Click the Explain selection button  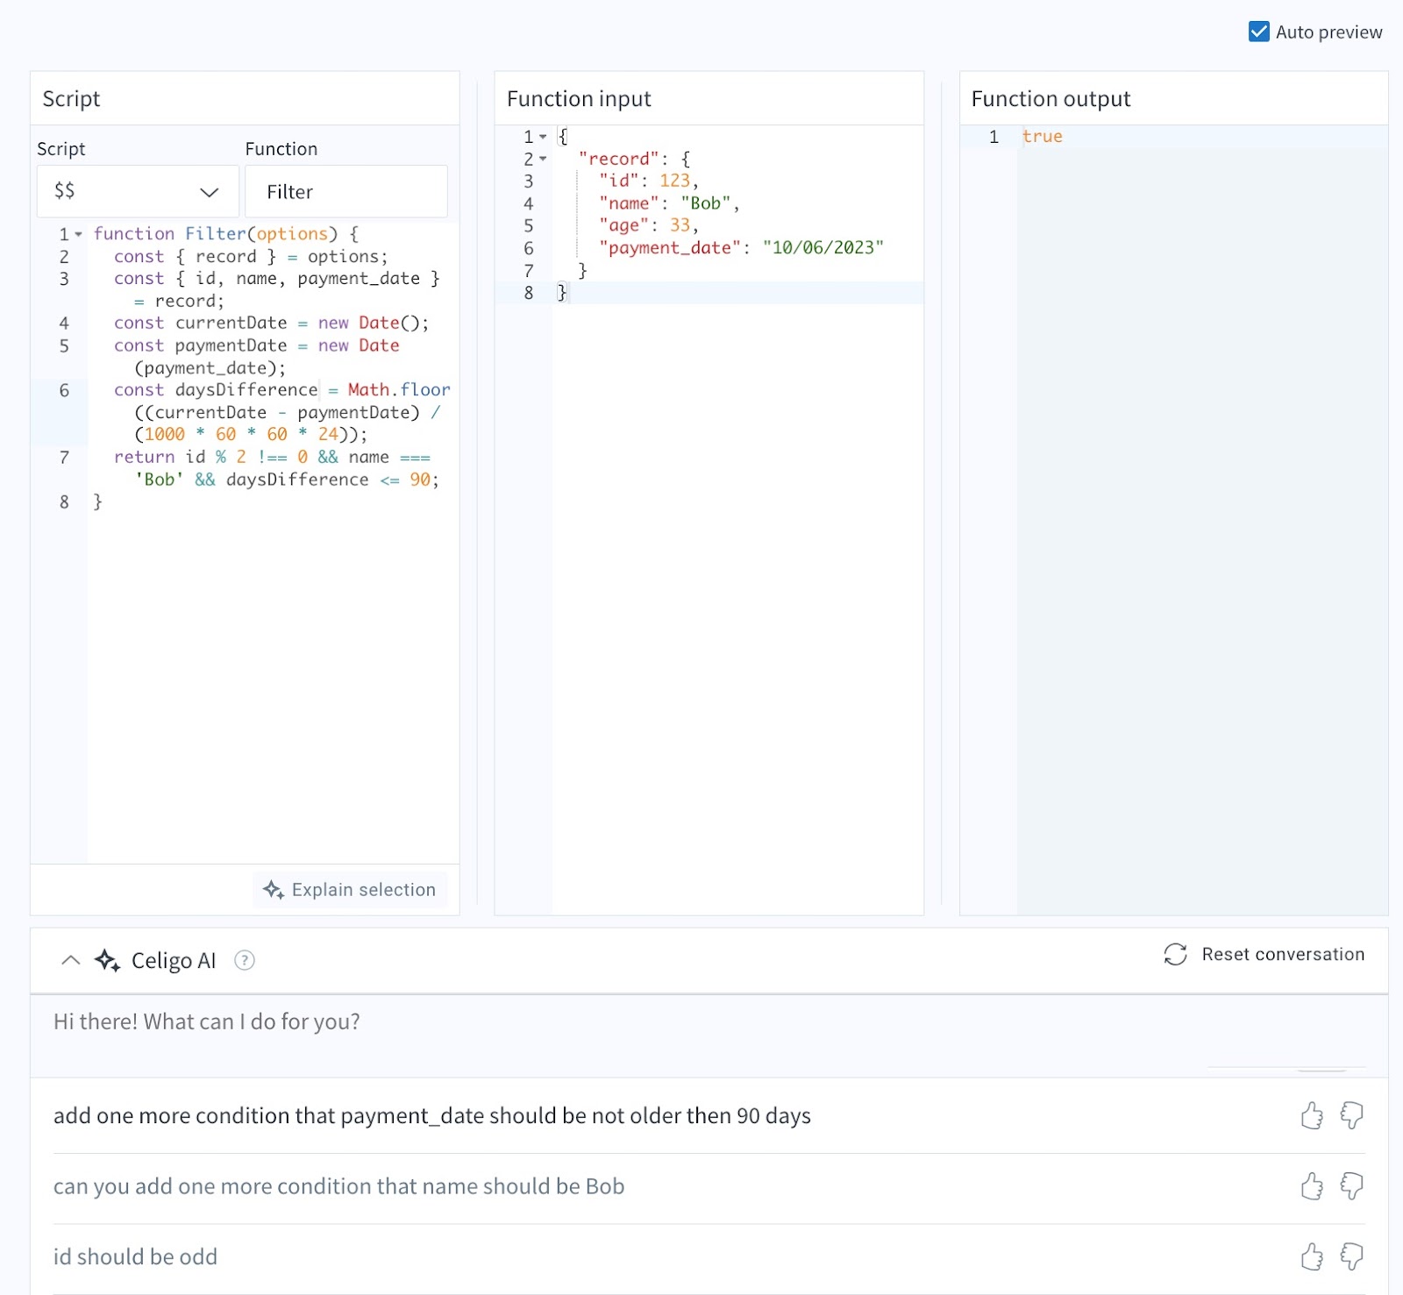pyautogui.click(x=350, y=890)
